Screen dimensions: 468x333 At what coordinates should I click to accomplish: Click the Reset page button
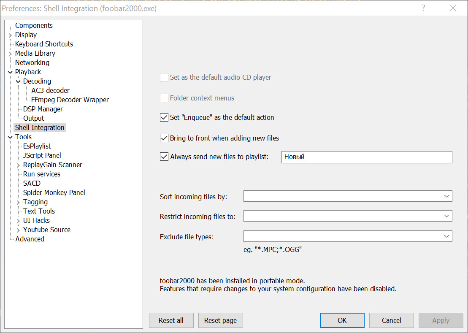click(220, 320)
